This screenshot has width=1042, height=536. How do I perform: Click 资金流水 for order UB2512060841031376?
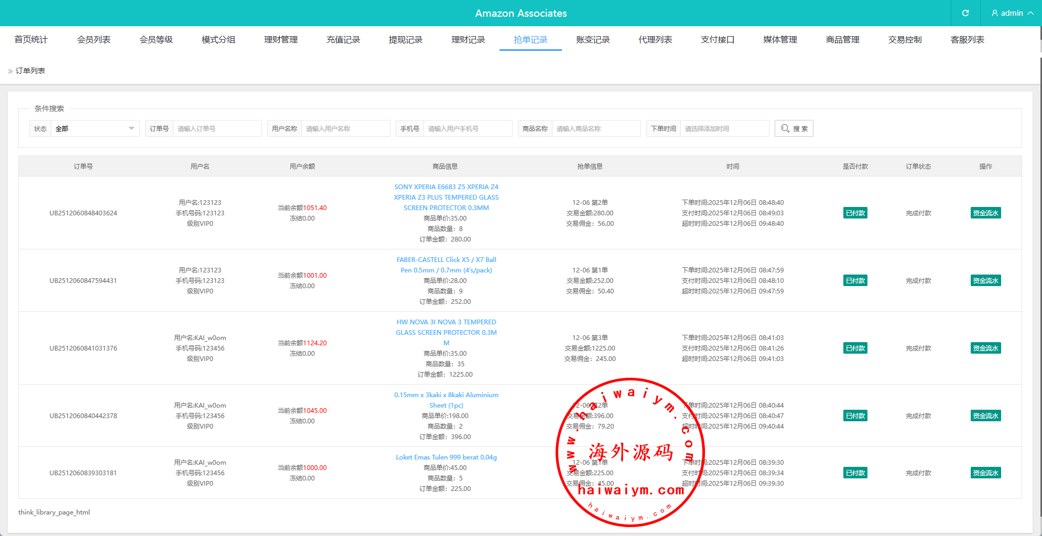985,348
